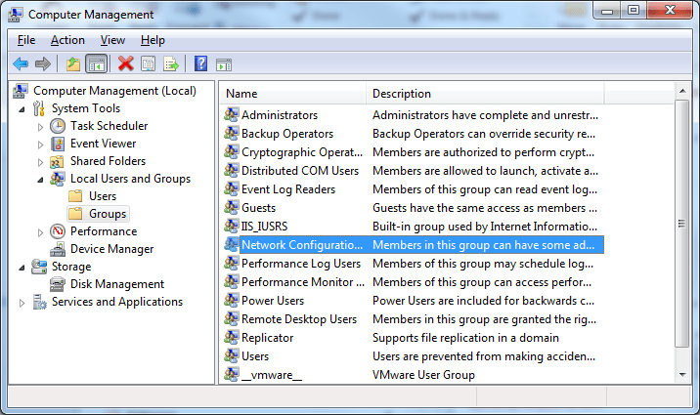The image size is (700, 415).
Task: Click the Disk Management icon
Action: pyautogui.click(x=58, y=284)
